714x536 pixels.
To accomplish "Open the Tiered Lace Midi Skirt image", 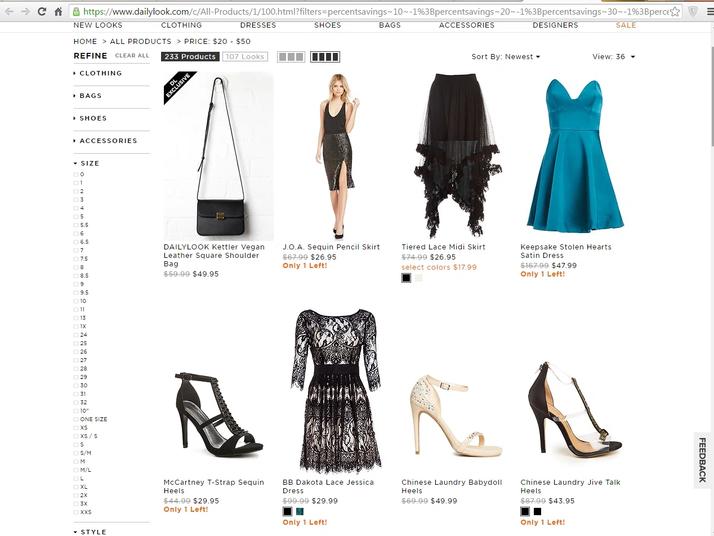I will click(457, 156).
